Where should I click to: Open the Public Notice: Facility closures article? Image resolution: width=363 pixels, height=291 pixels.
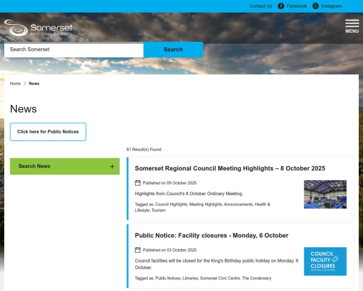(211, 235)
